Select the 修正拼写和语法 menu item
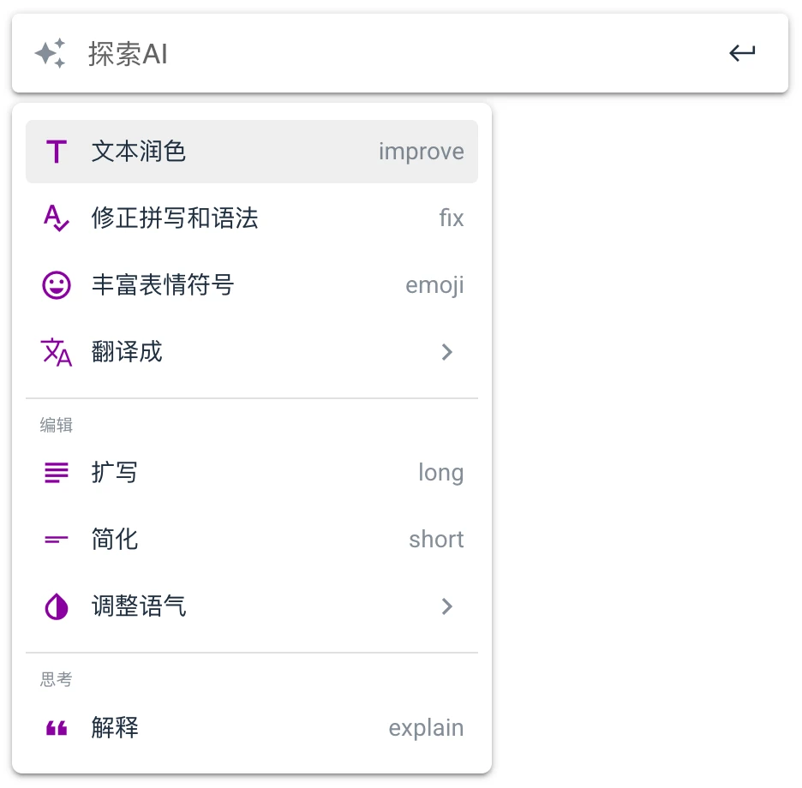The width and height of the screenshot is (802, 788). click(x=252, y=218)
